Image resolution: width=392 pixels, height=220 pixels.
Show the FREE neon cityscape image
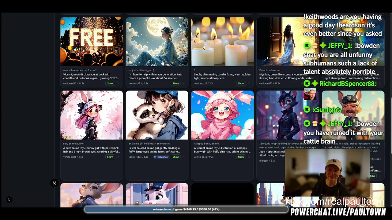(x=110, y=83)
